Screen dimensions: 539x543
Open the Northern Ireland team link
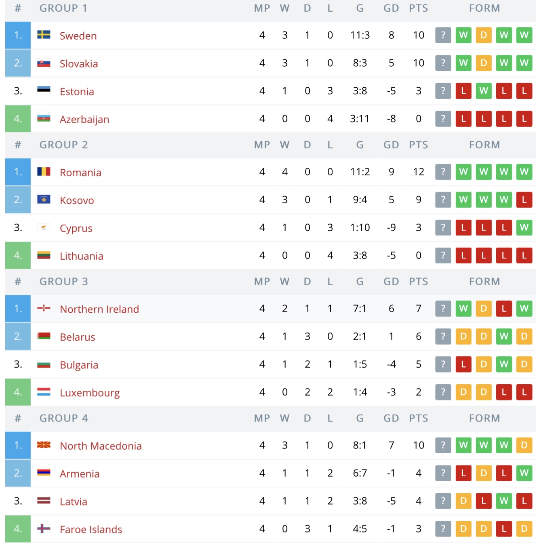click(99, 309)
